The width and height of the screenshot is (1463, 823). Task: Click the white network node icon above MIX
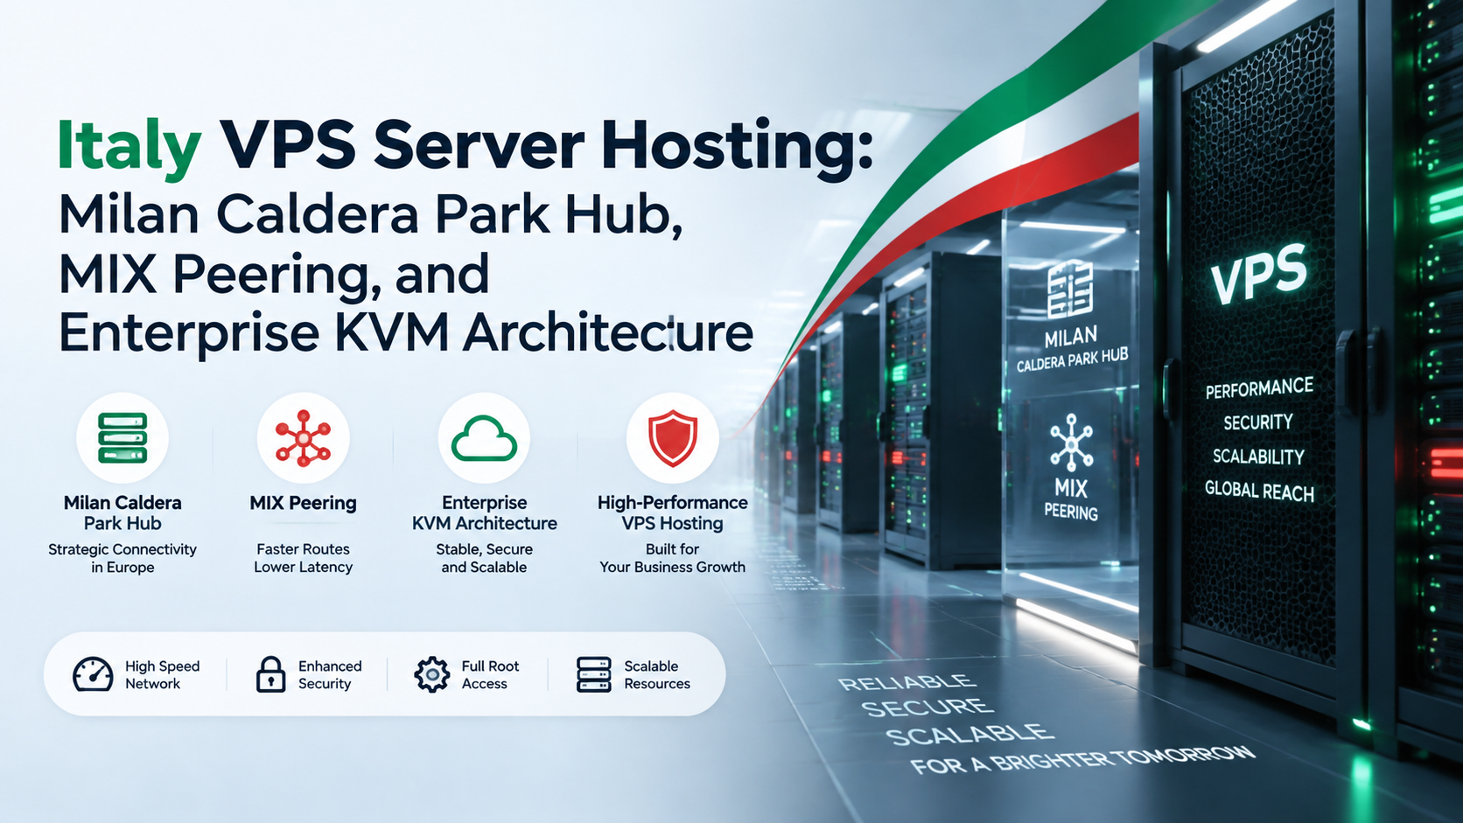1071,443
